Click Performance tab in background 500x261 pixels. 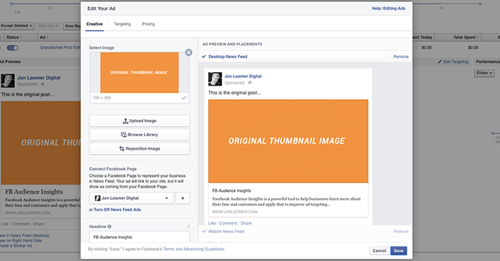click(488, 62)
